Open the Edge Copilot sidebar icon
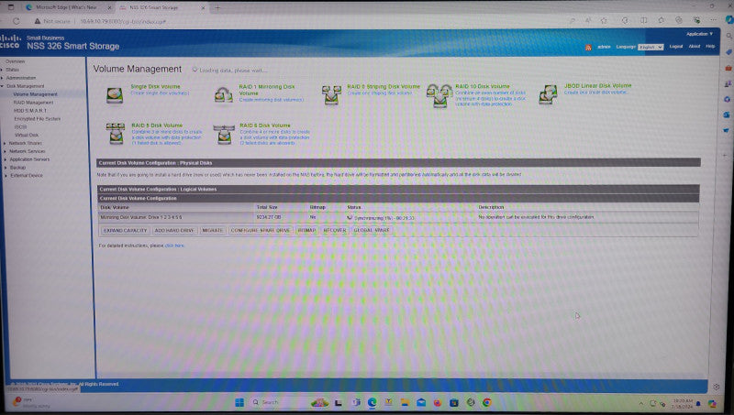 coord(728,19)
